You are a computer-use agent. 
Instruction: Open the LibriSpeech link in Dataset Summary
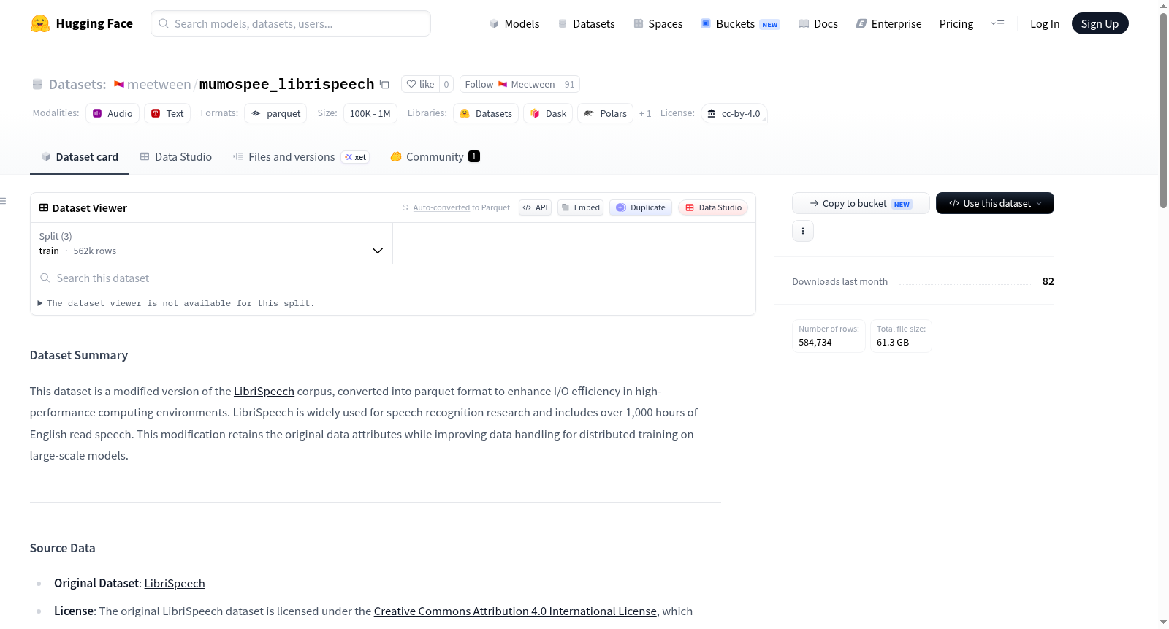[264, 392]
